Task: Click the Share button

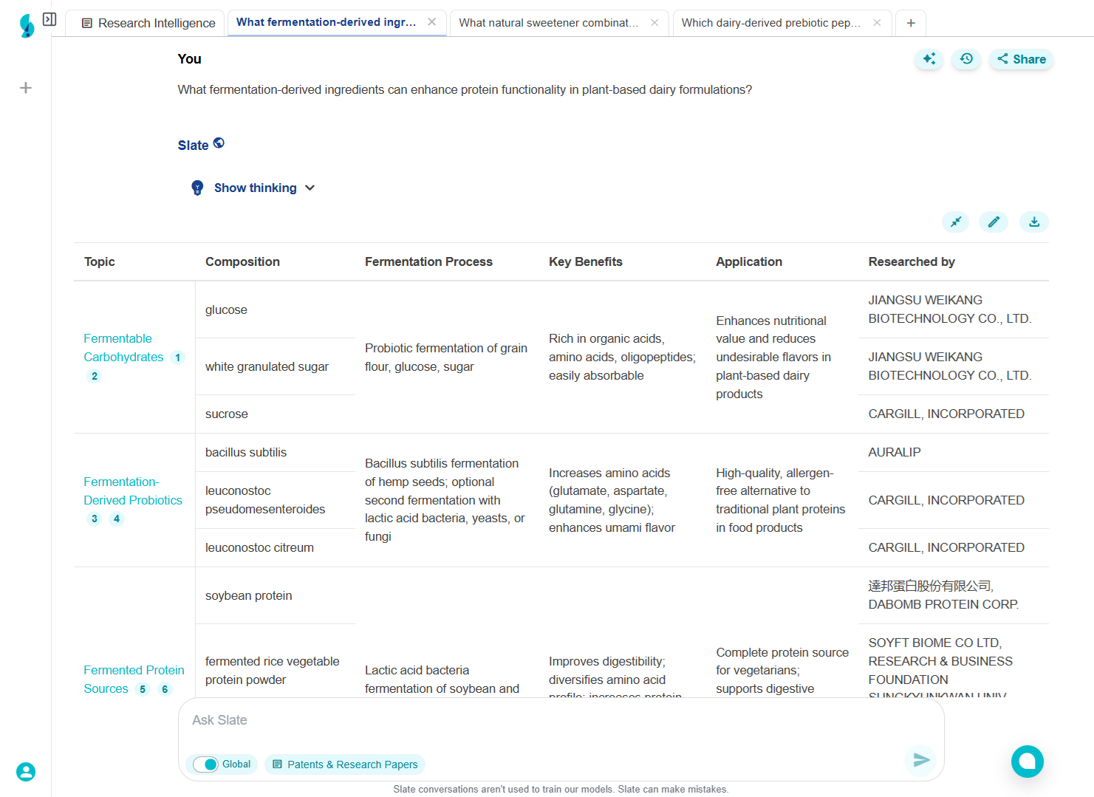Action: coord(1022,59)
